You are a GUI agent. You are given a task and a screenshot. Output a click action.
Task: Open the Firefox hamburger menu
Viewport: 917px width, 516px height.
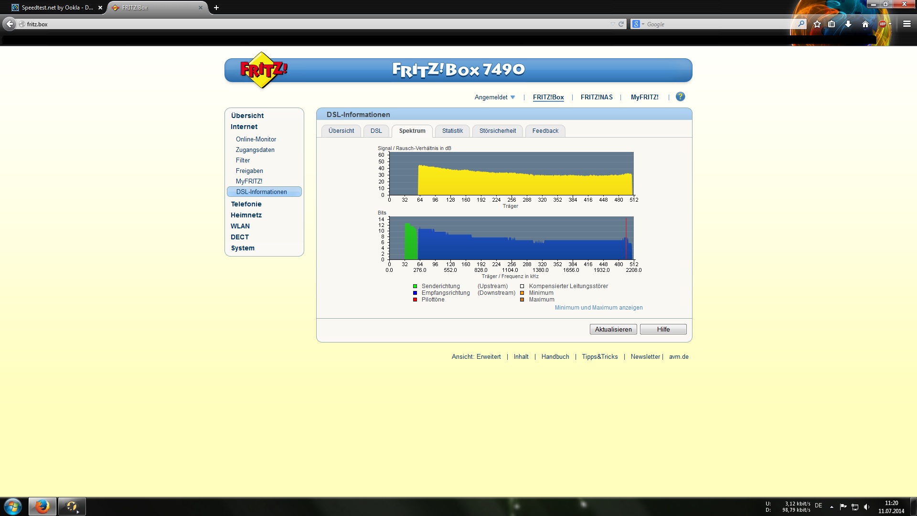coord(906,24)
